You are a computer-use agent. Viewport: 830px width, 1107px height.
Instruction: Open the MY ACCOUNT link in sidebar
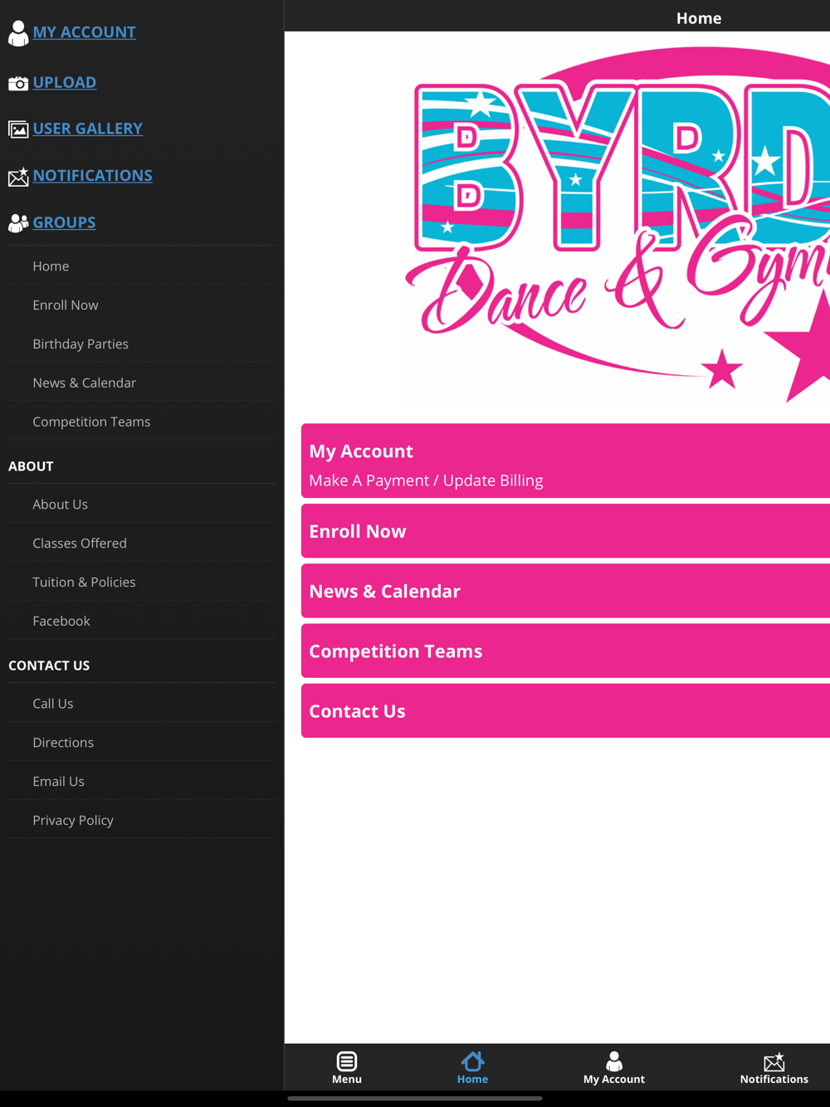point(84,32)
